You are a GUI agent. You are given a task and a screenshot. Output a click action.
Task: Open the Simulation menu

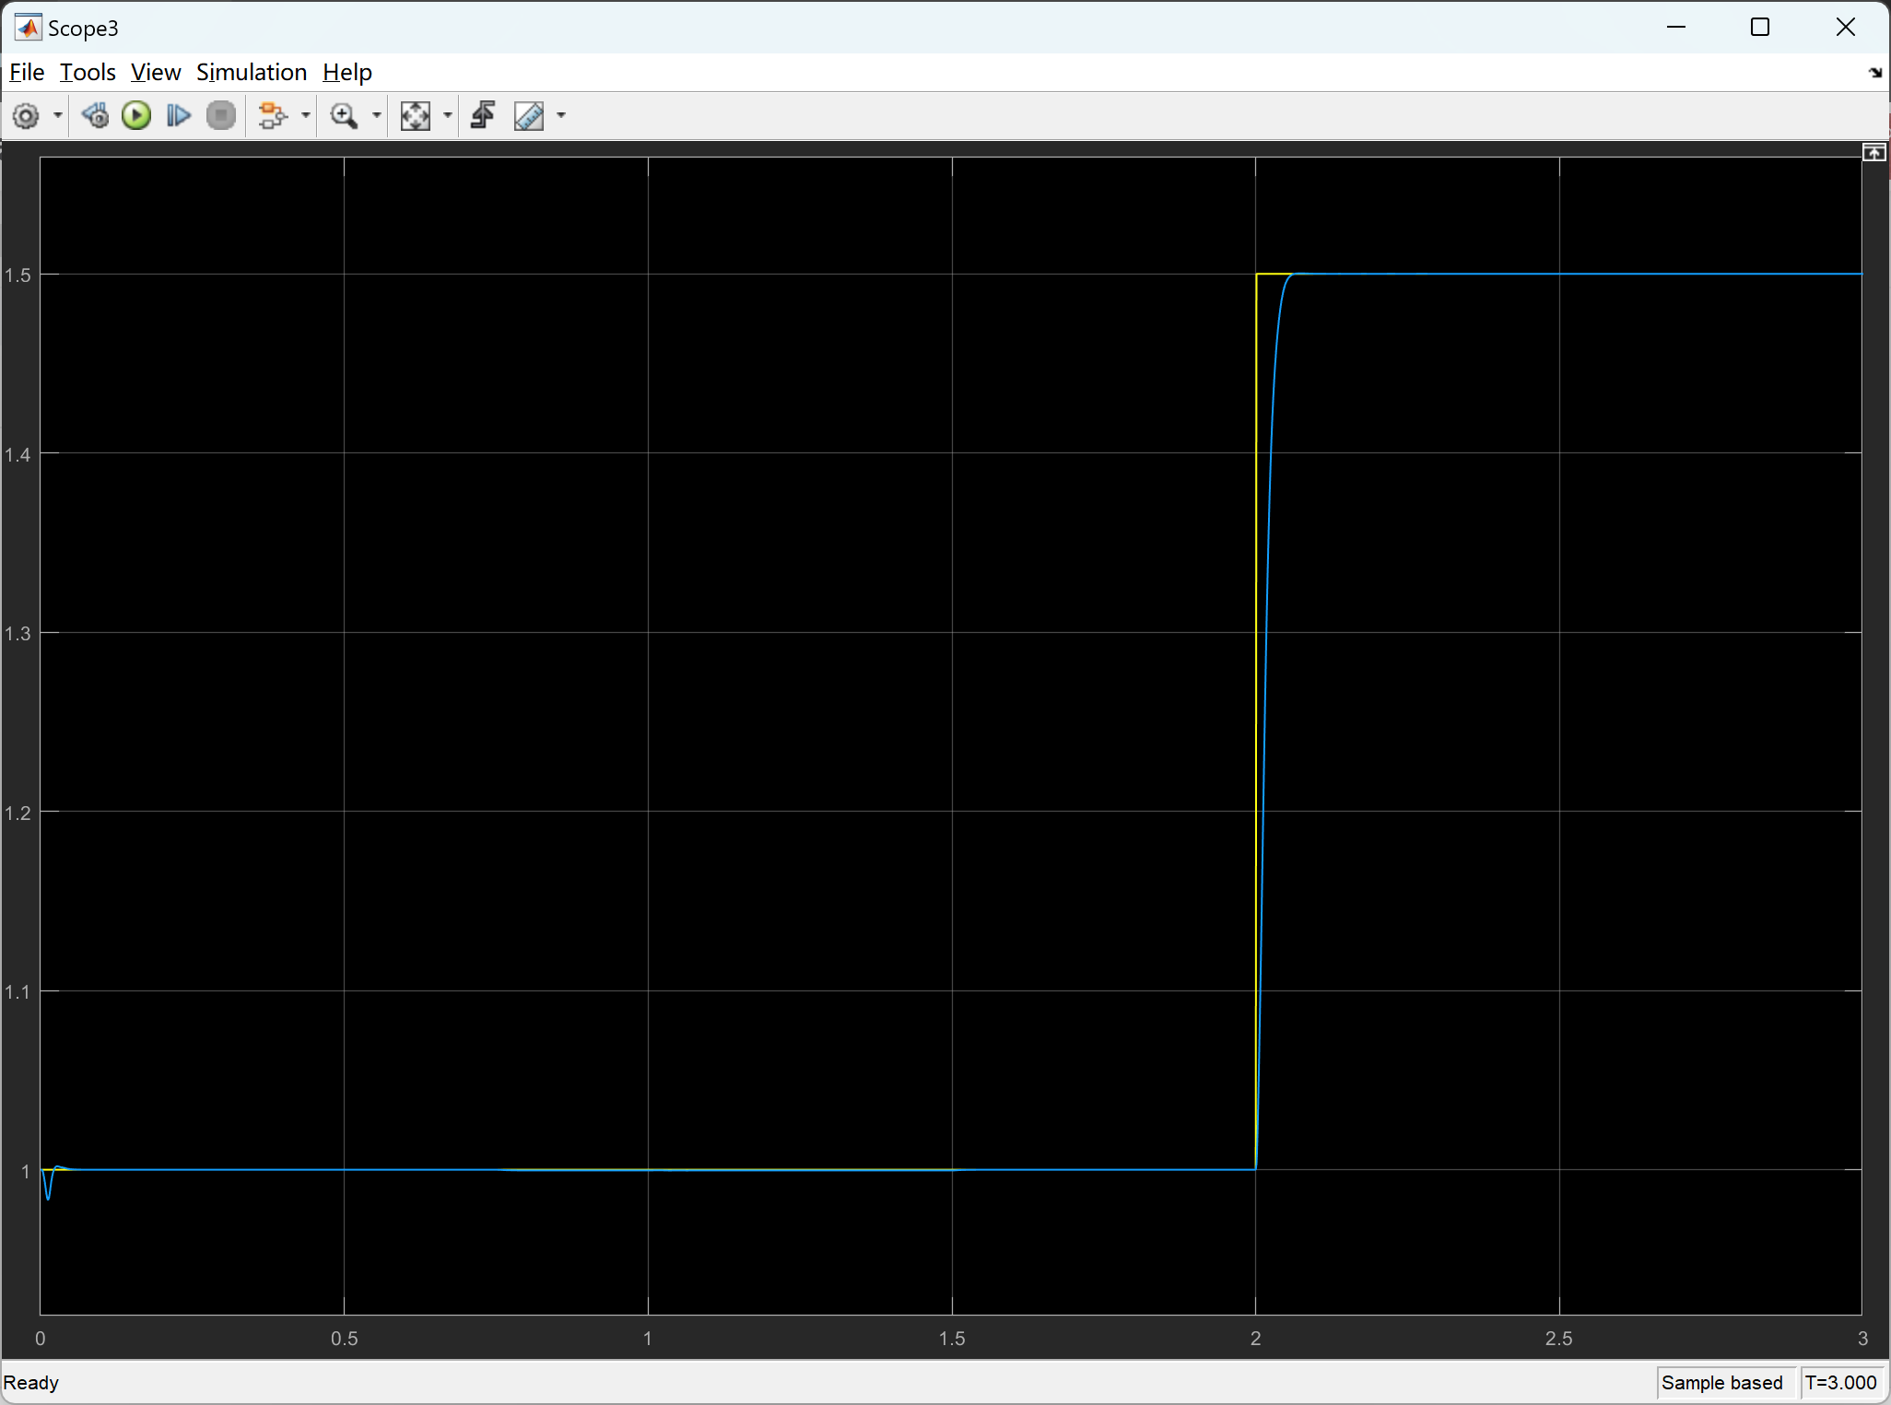(x=251, y=72)
